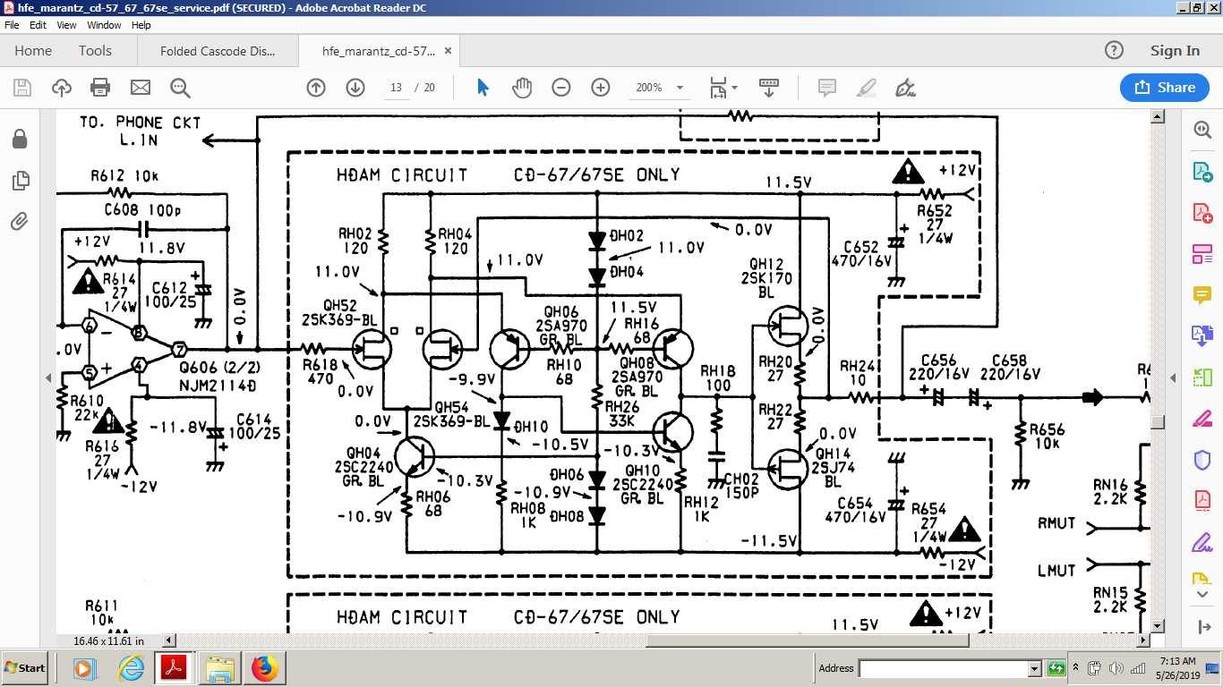Open attachments paperclip panel
Screen dimensions: 1223x687
[20, 221]
